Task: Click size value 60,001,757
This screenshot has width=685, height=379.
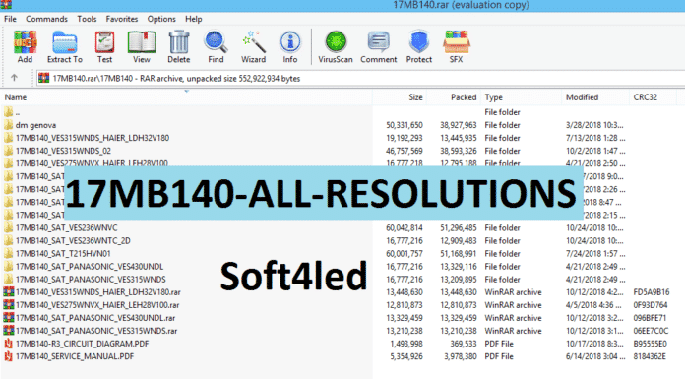Action: (405, 254)
